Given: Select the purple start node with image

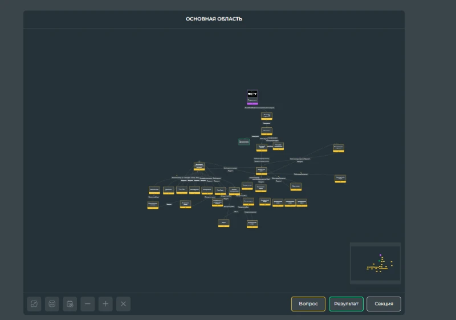Looking at the screenshot, I should tap(252, 97).
